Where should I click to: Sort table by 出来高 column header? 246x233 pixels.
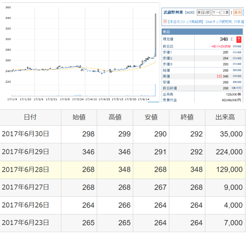click(225, 117)
